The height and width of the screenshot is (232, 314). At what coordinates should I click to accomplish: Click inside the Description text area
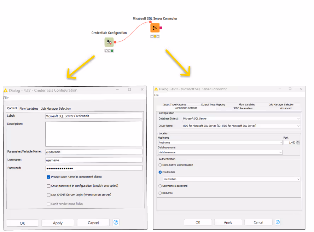tap(94, 133)
